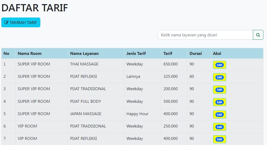The image size is (267, 145).
Task: Click the Jenis Tarif column header
Action: click(136, 53)
